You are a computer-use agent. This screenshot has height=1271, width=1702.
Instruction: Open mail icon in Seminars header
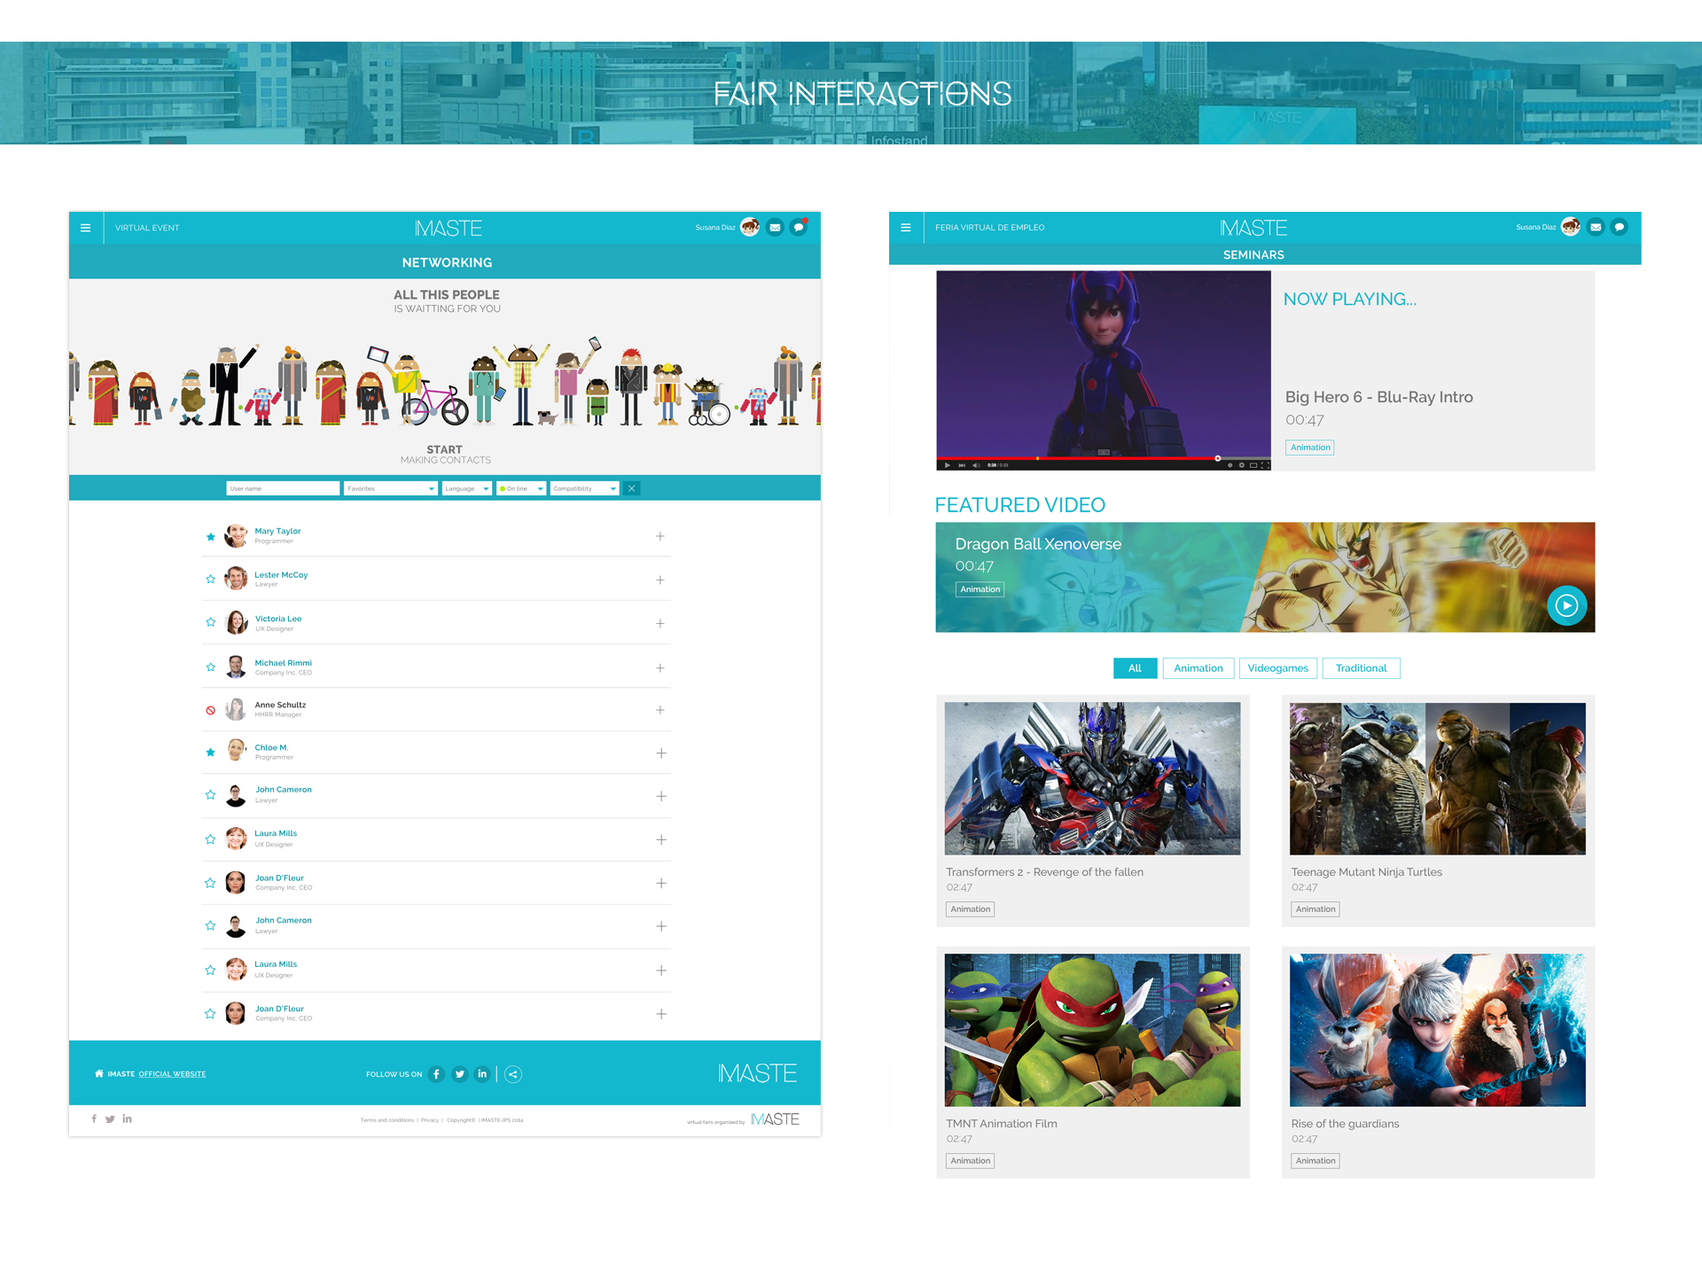click(x=1595, y=227)
